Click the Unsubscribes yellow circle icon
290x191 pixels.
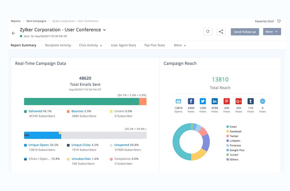tap(68, 159)
